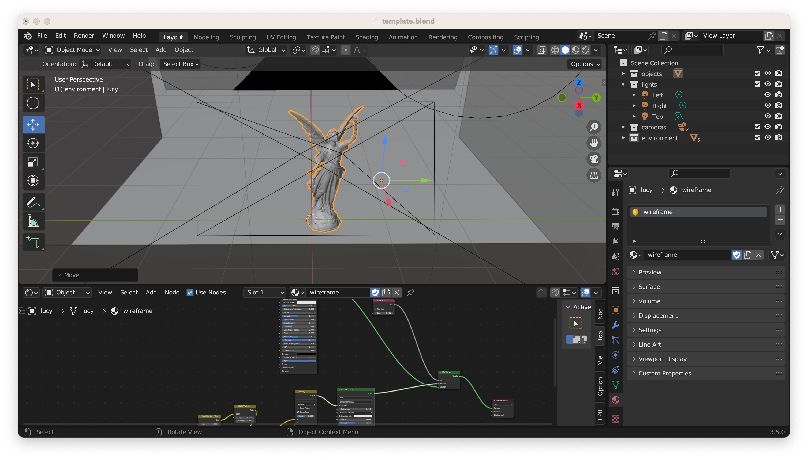Activate the 3D Cursor tool

click(x=33, y=103)
